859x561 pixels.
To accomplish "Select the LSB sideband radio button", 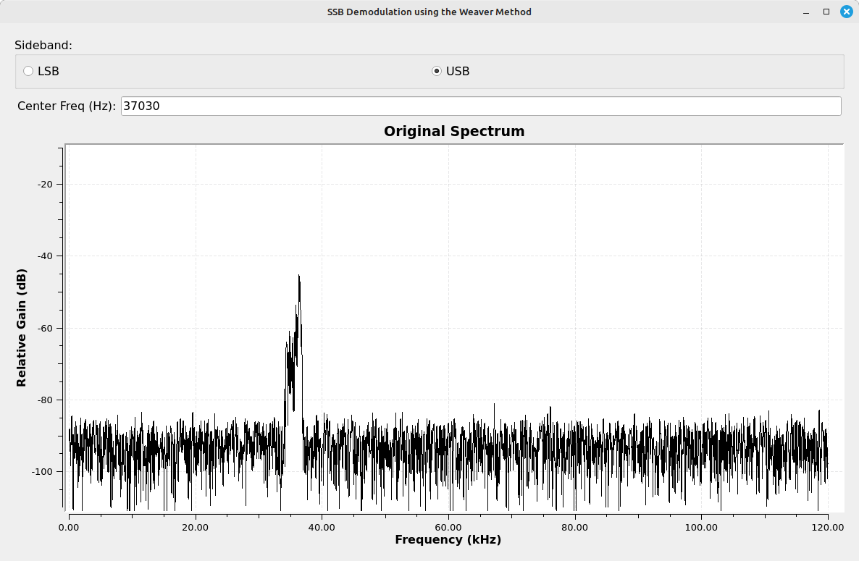I will (28, 71).
